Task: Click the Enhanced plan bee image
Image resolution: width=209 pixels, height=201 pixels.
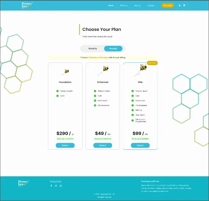Action: point(103,71)
